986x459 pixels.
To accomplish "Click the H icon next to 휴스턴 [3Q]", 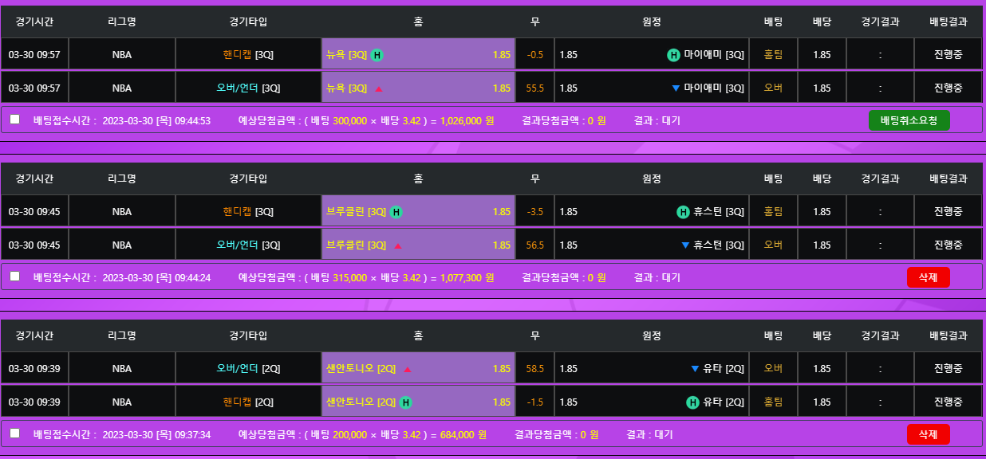I will click(683, 212).
